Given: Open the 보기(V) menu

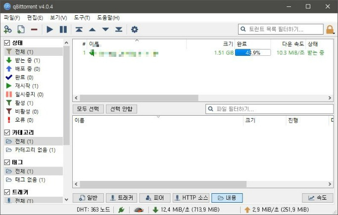Looking at the screenshot, I should [x=58, y=18].
